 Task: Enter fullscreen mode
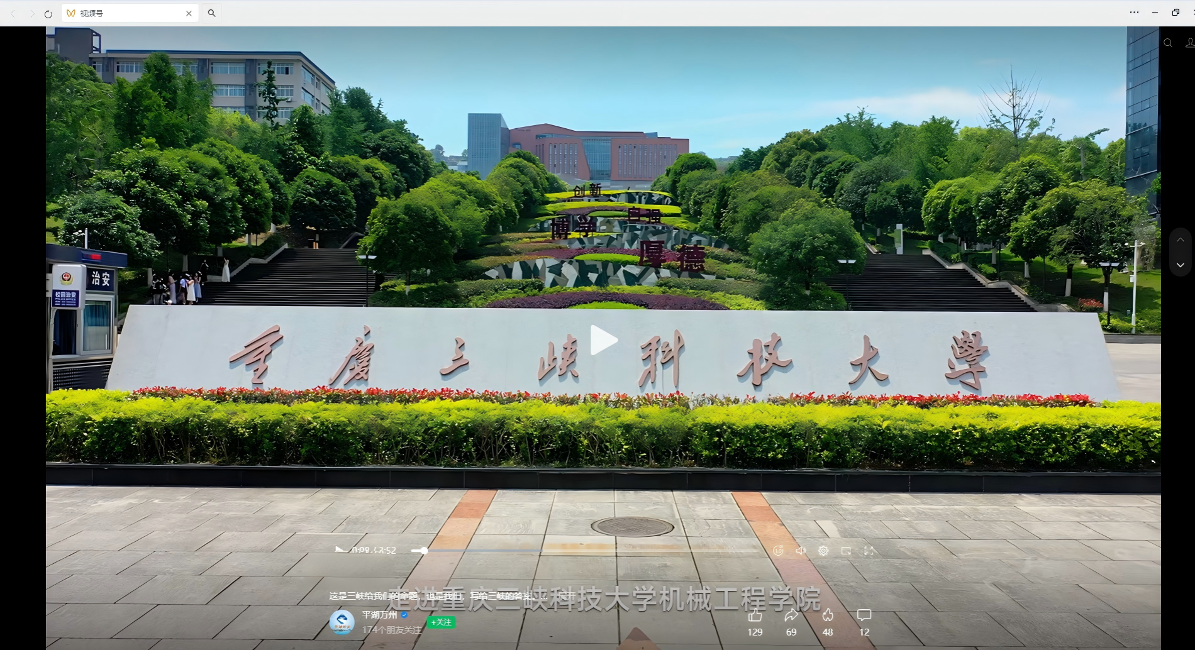tap(869, 551)
